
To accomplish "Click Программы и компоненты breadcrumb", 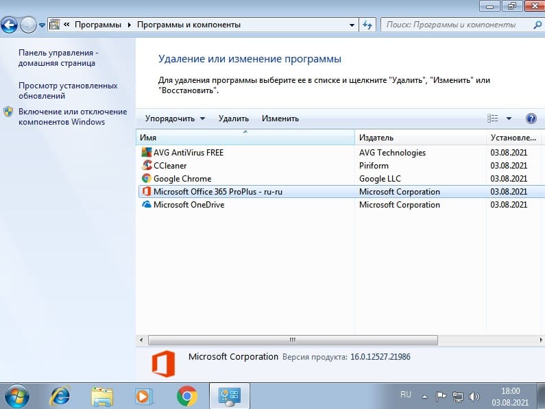I will tap(189, 25).
